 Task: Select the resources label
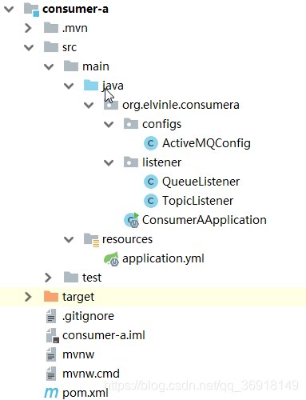pos(128,239)
